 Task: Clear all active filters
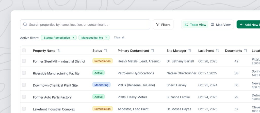[119, 38]
